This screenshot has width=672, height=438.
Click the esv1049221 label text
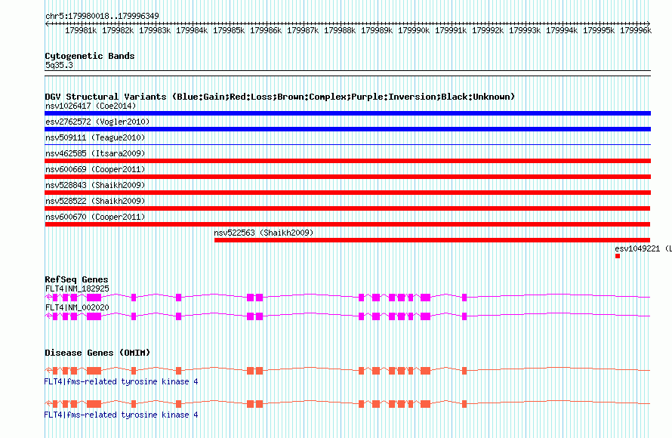[x=643, y=248]
